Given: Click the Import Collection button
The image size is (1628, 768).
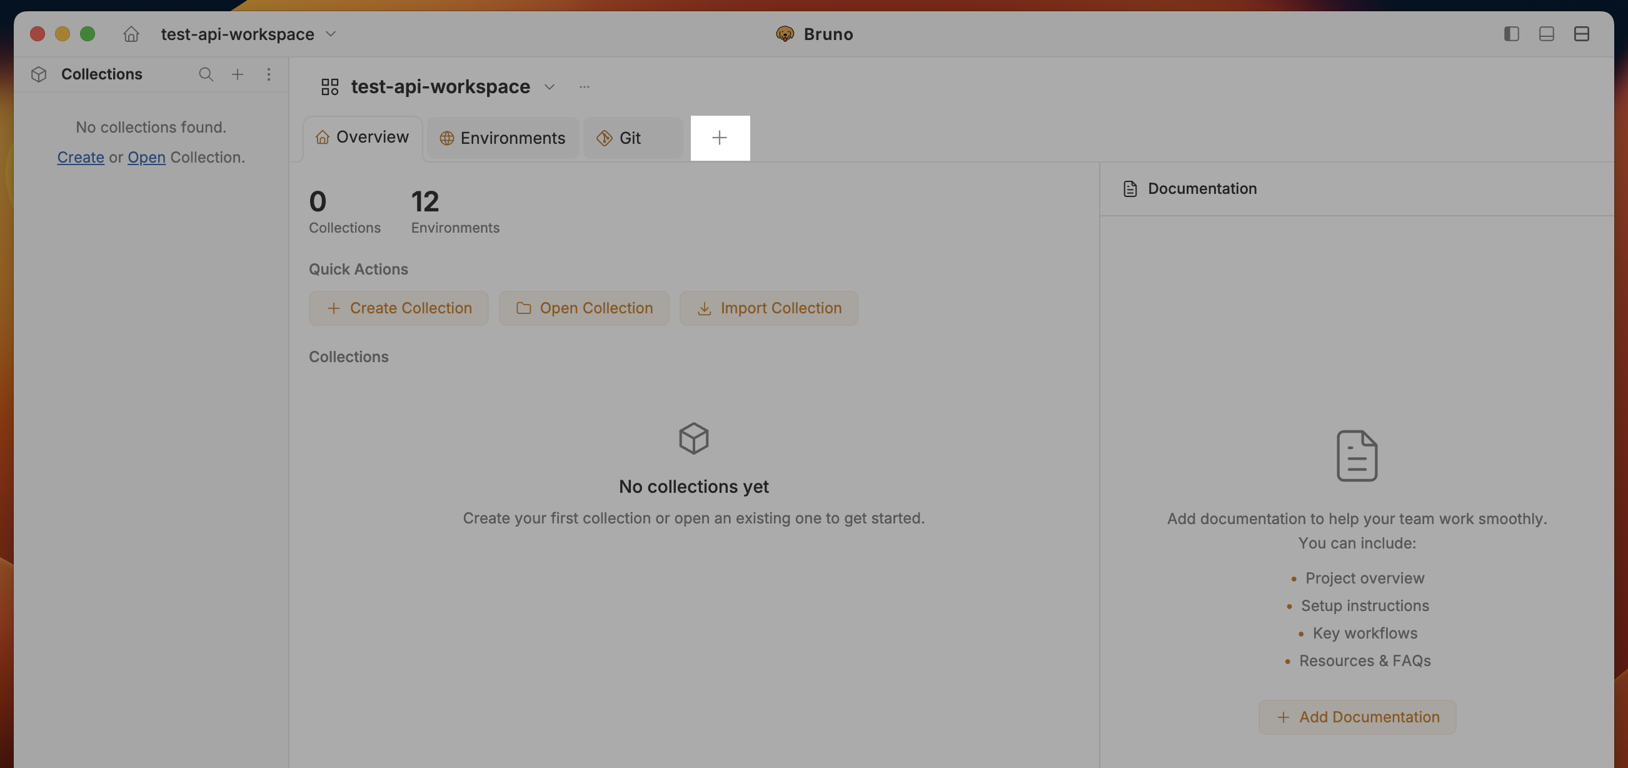Looking at the screenshot, I should click(x=768, y=308).
